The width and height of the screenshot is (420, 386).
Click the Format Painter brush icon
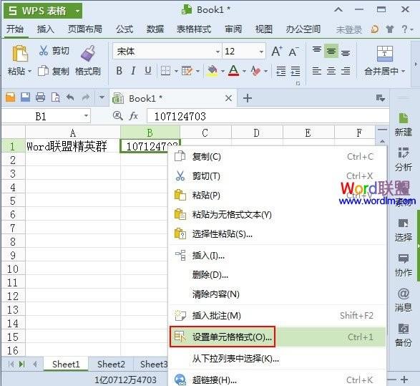click(x=87, y=53)
